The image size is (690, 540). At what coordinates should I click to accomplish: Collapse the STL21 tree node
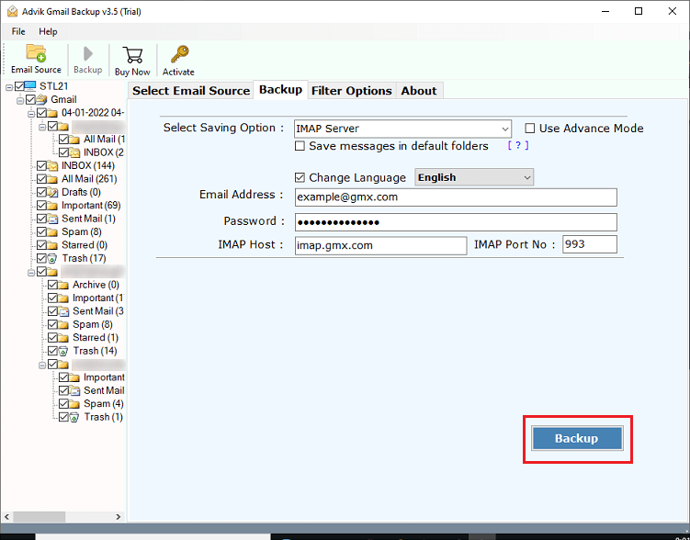coord(9,88)
